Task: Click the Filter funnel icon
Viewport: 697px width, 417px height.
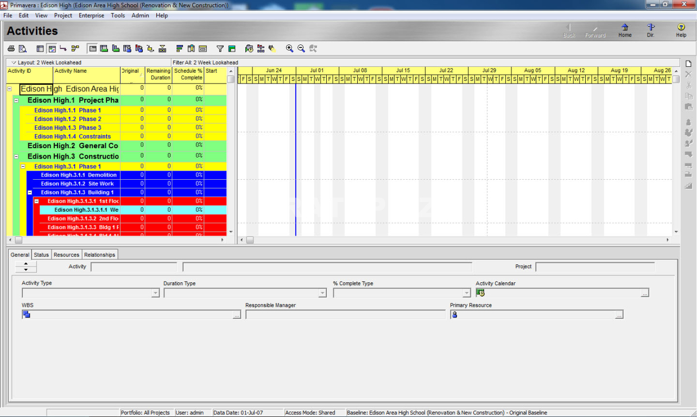Action: [x=220, y=49]
